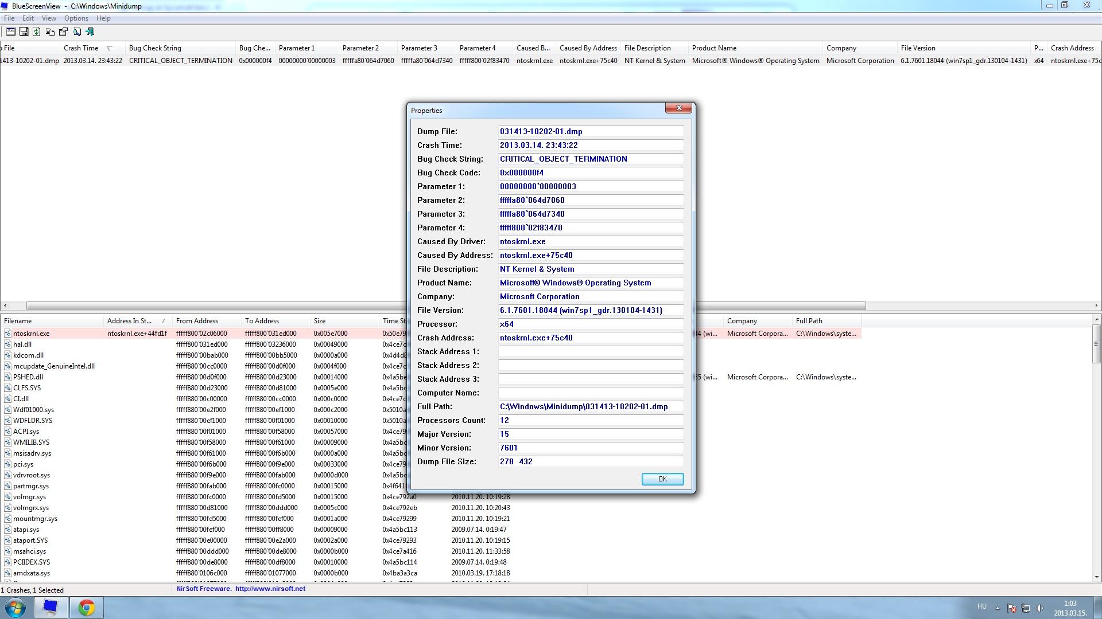Open the nirsoft.net link in status bar
Image resolution: width=1102 pixels, height=619 pixels.
click(270, 589)
